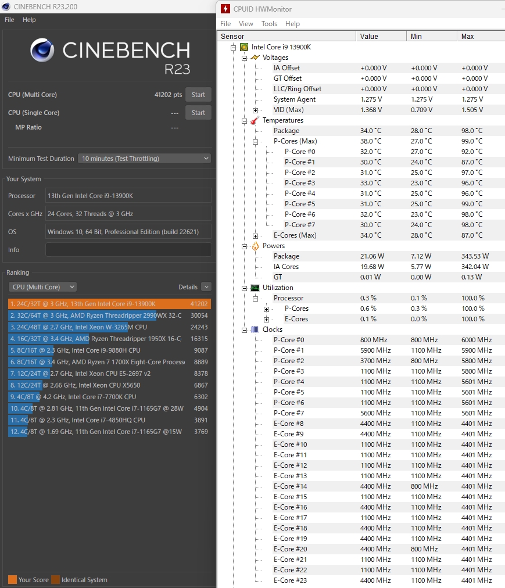Click the Powers flame icon
The width and height of the screenshot is (505, 588).
[255, 246]
